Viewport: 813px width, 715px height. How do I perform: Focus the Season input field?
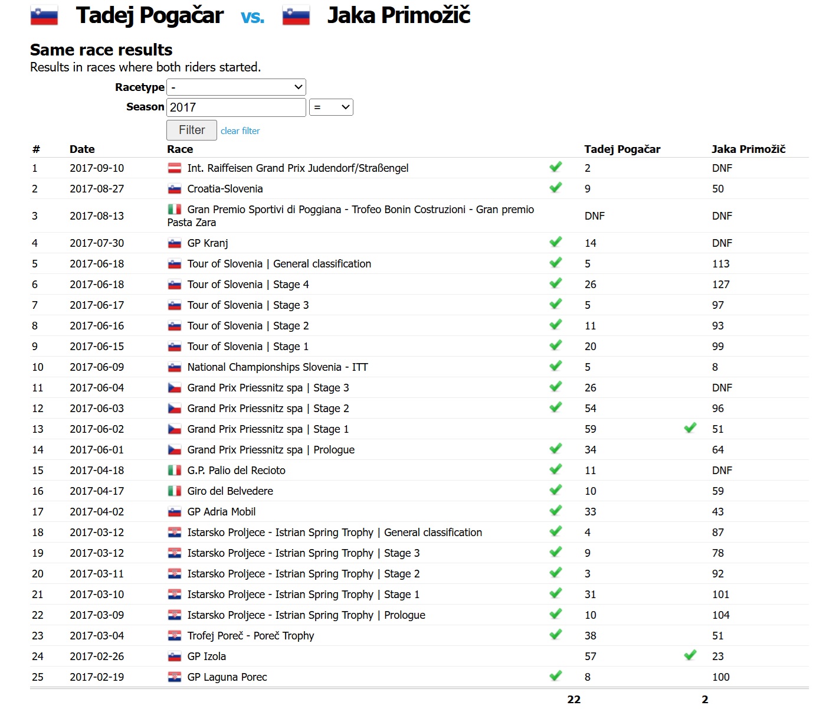coord(236,107)
